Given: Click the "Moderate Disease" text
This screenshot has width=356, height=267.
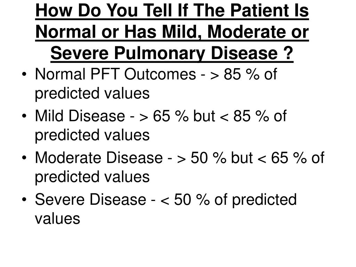Looking at the screenshot, I should tap(99, 157).
